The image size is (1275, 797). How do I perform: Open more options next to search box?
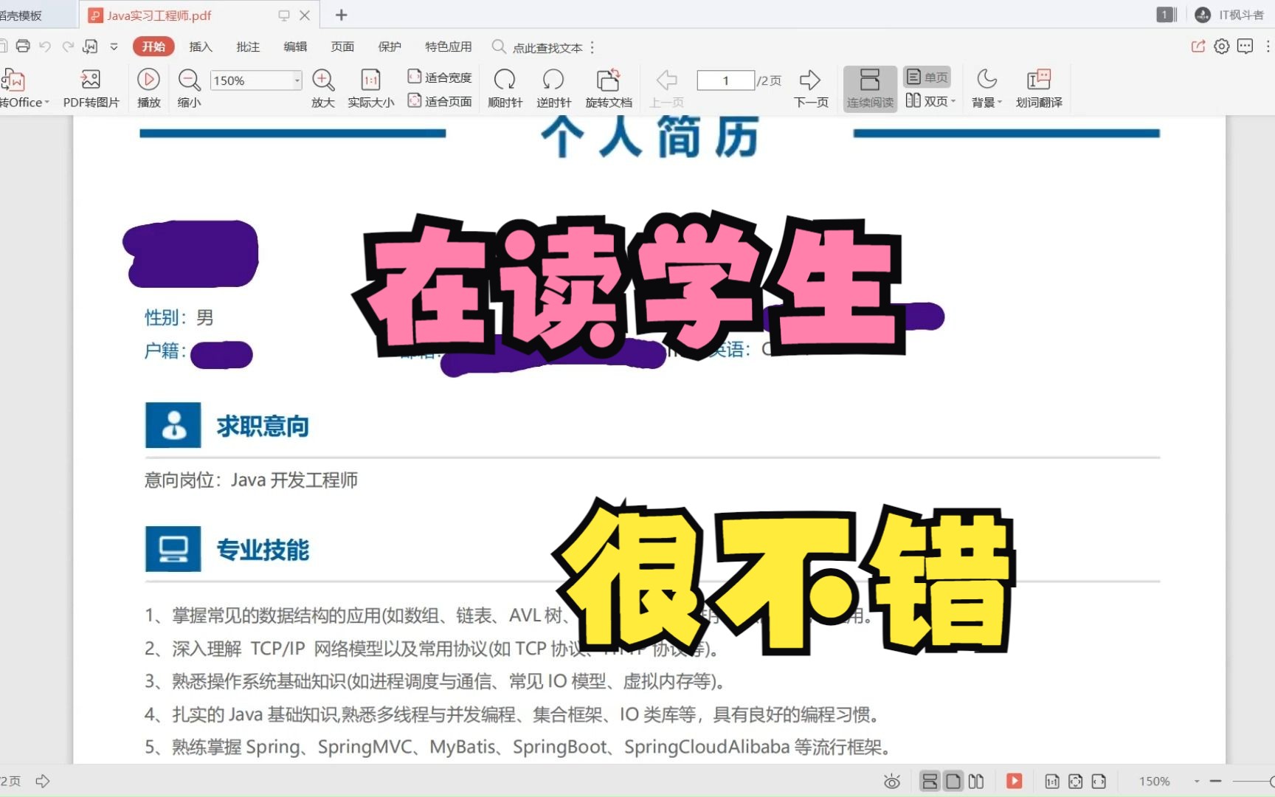(592, 47)
